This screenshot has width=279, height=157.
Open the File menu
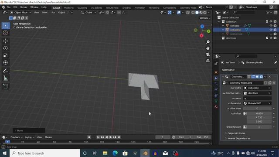click(x=9, y=7)
